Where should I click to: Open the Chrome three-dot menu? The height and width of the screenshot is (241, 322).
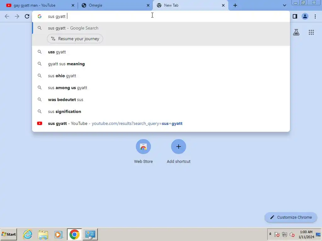pos(315,16)
